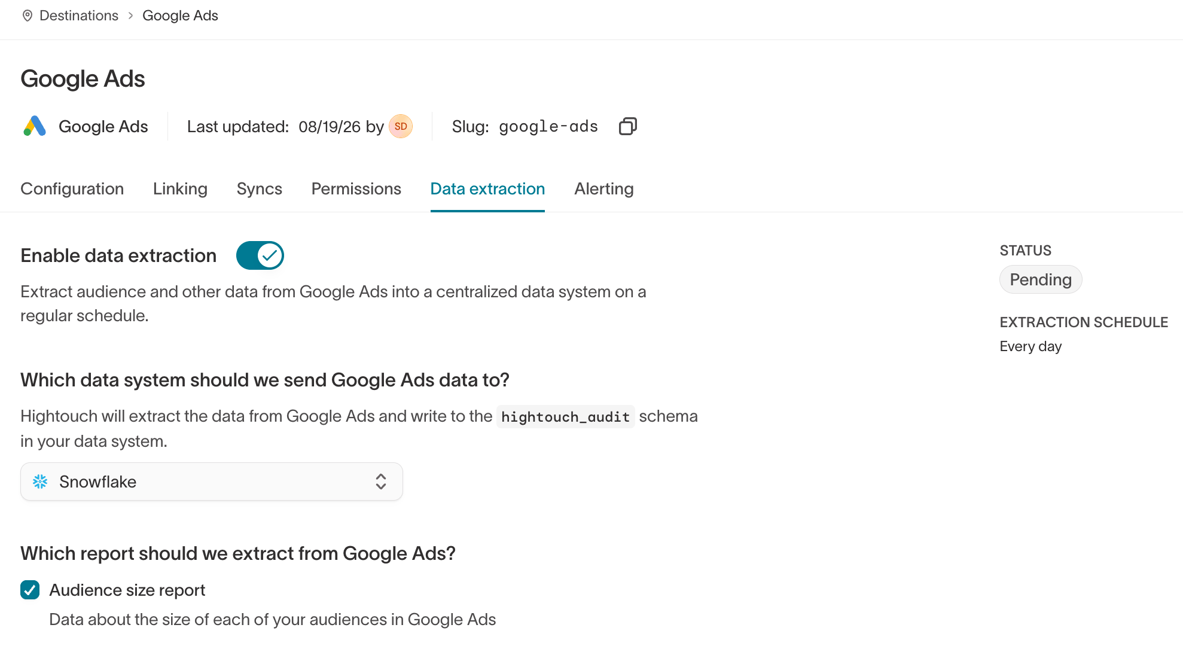
Task: Open the Permissions tab
Action: [356, 189]
